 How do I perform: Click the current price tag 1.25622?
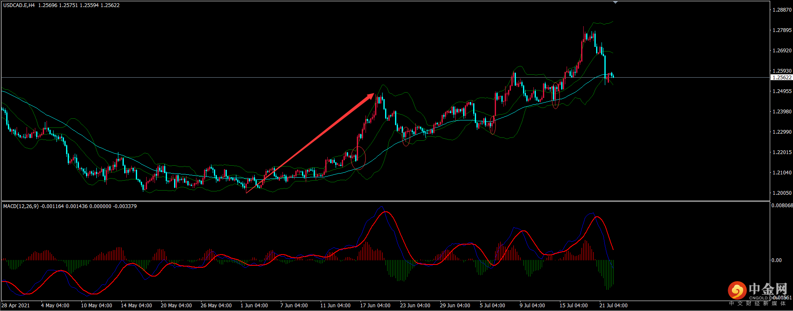781,78
